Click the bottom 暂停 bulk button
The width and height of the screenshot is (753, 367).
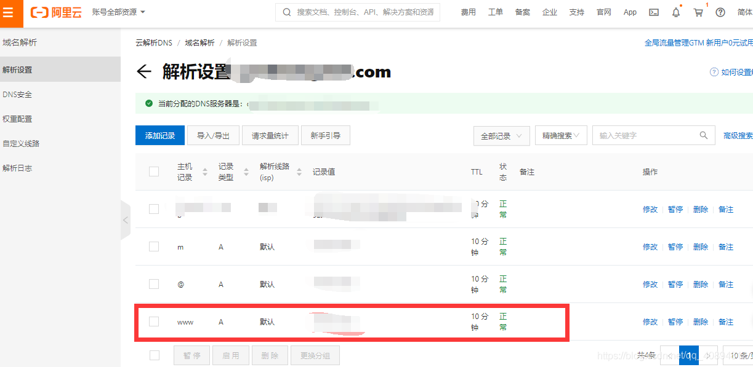191,355
